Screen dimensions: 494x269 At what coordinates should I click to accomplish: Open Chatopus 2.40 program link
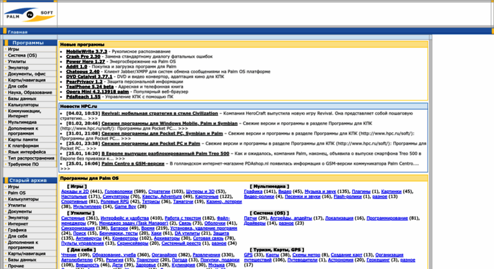83,71
